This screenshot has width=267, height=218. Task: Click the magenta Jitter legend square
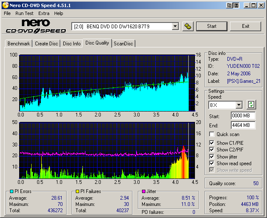pos(144,191)
